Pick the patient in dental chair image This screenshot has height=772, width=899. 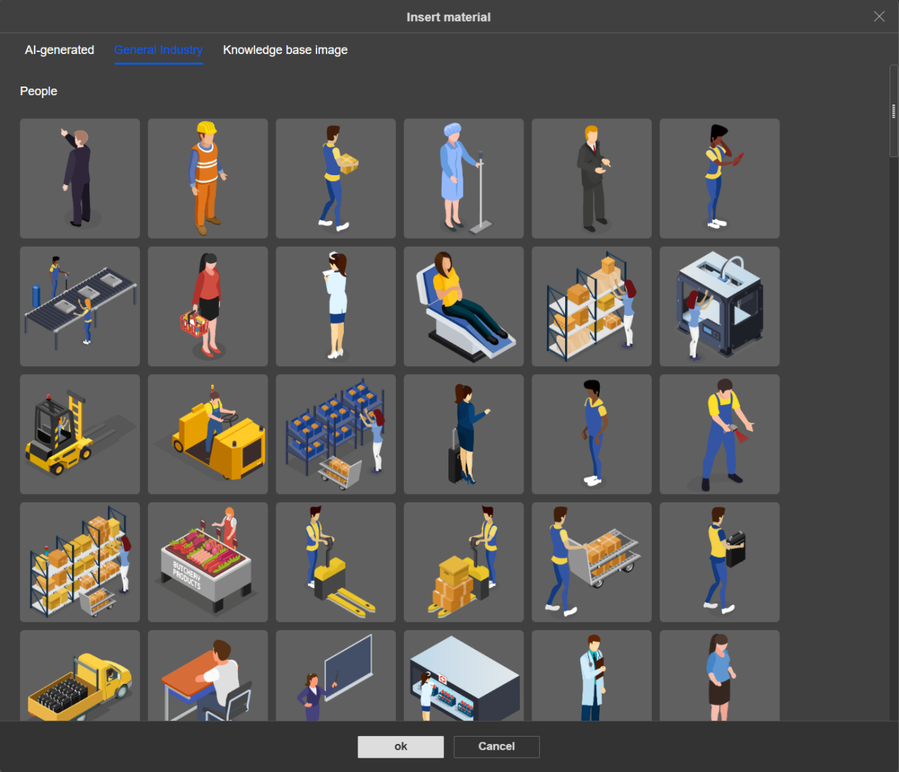point(464,306)
